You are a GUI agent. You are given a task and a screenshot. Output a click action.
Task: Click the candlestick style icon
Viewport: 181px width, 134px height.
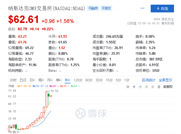[159, 87]
